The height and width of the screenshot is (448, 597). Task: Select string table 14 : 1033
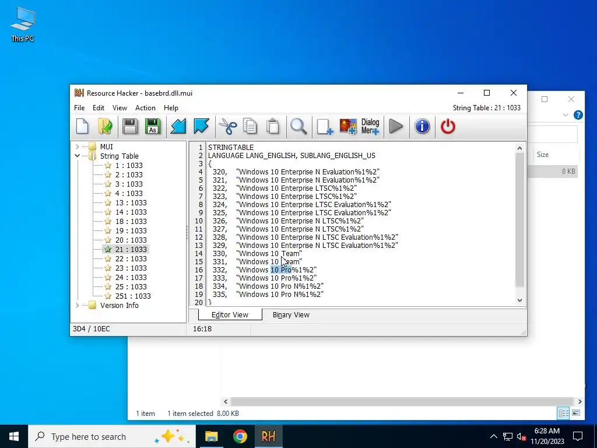[x=131, y=212]
